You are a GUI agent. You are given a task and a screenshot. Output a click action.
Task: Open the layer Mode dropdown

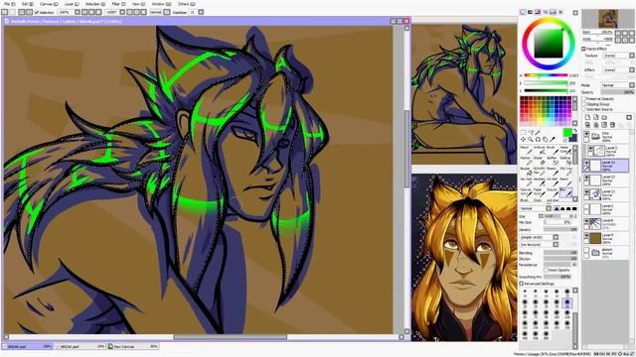pos(618,85)
